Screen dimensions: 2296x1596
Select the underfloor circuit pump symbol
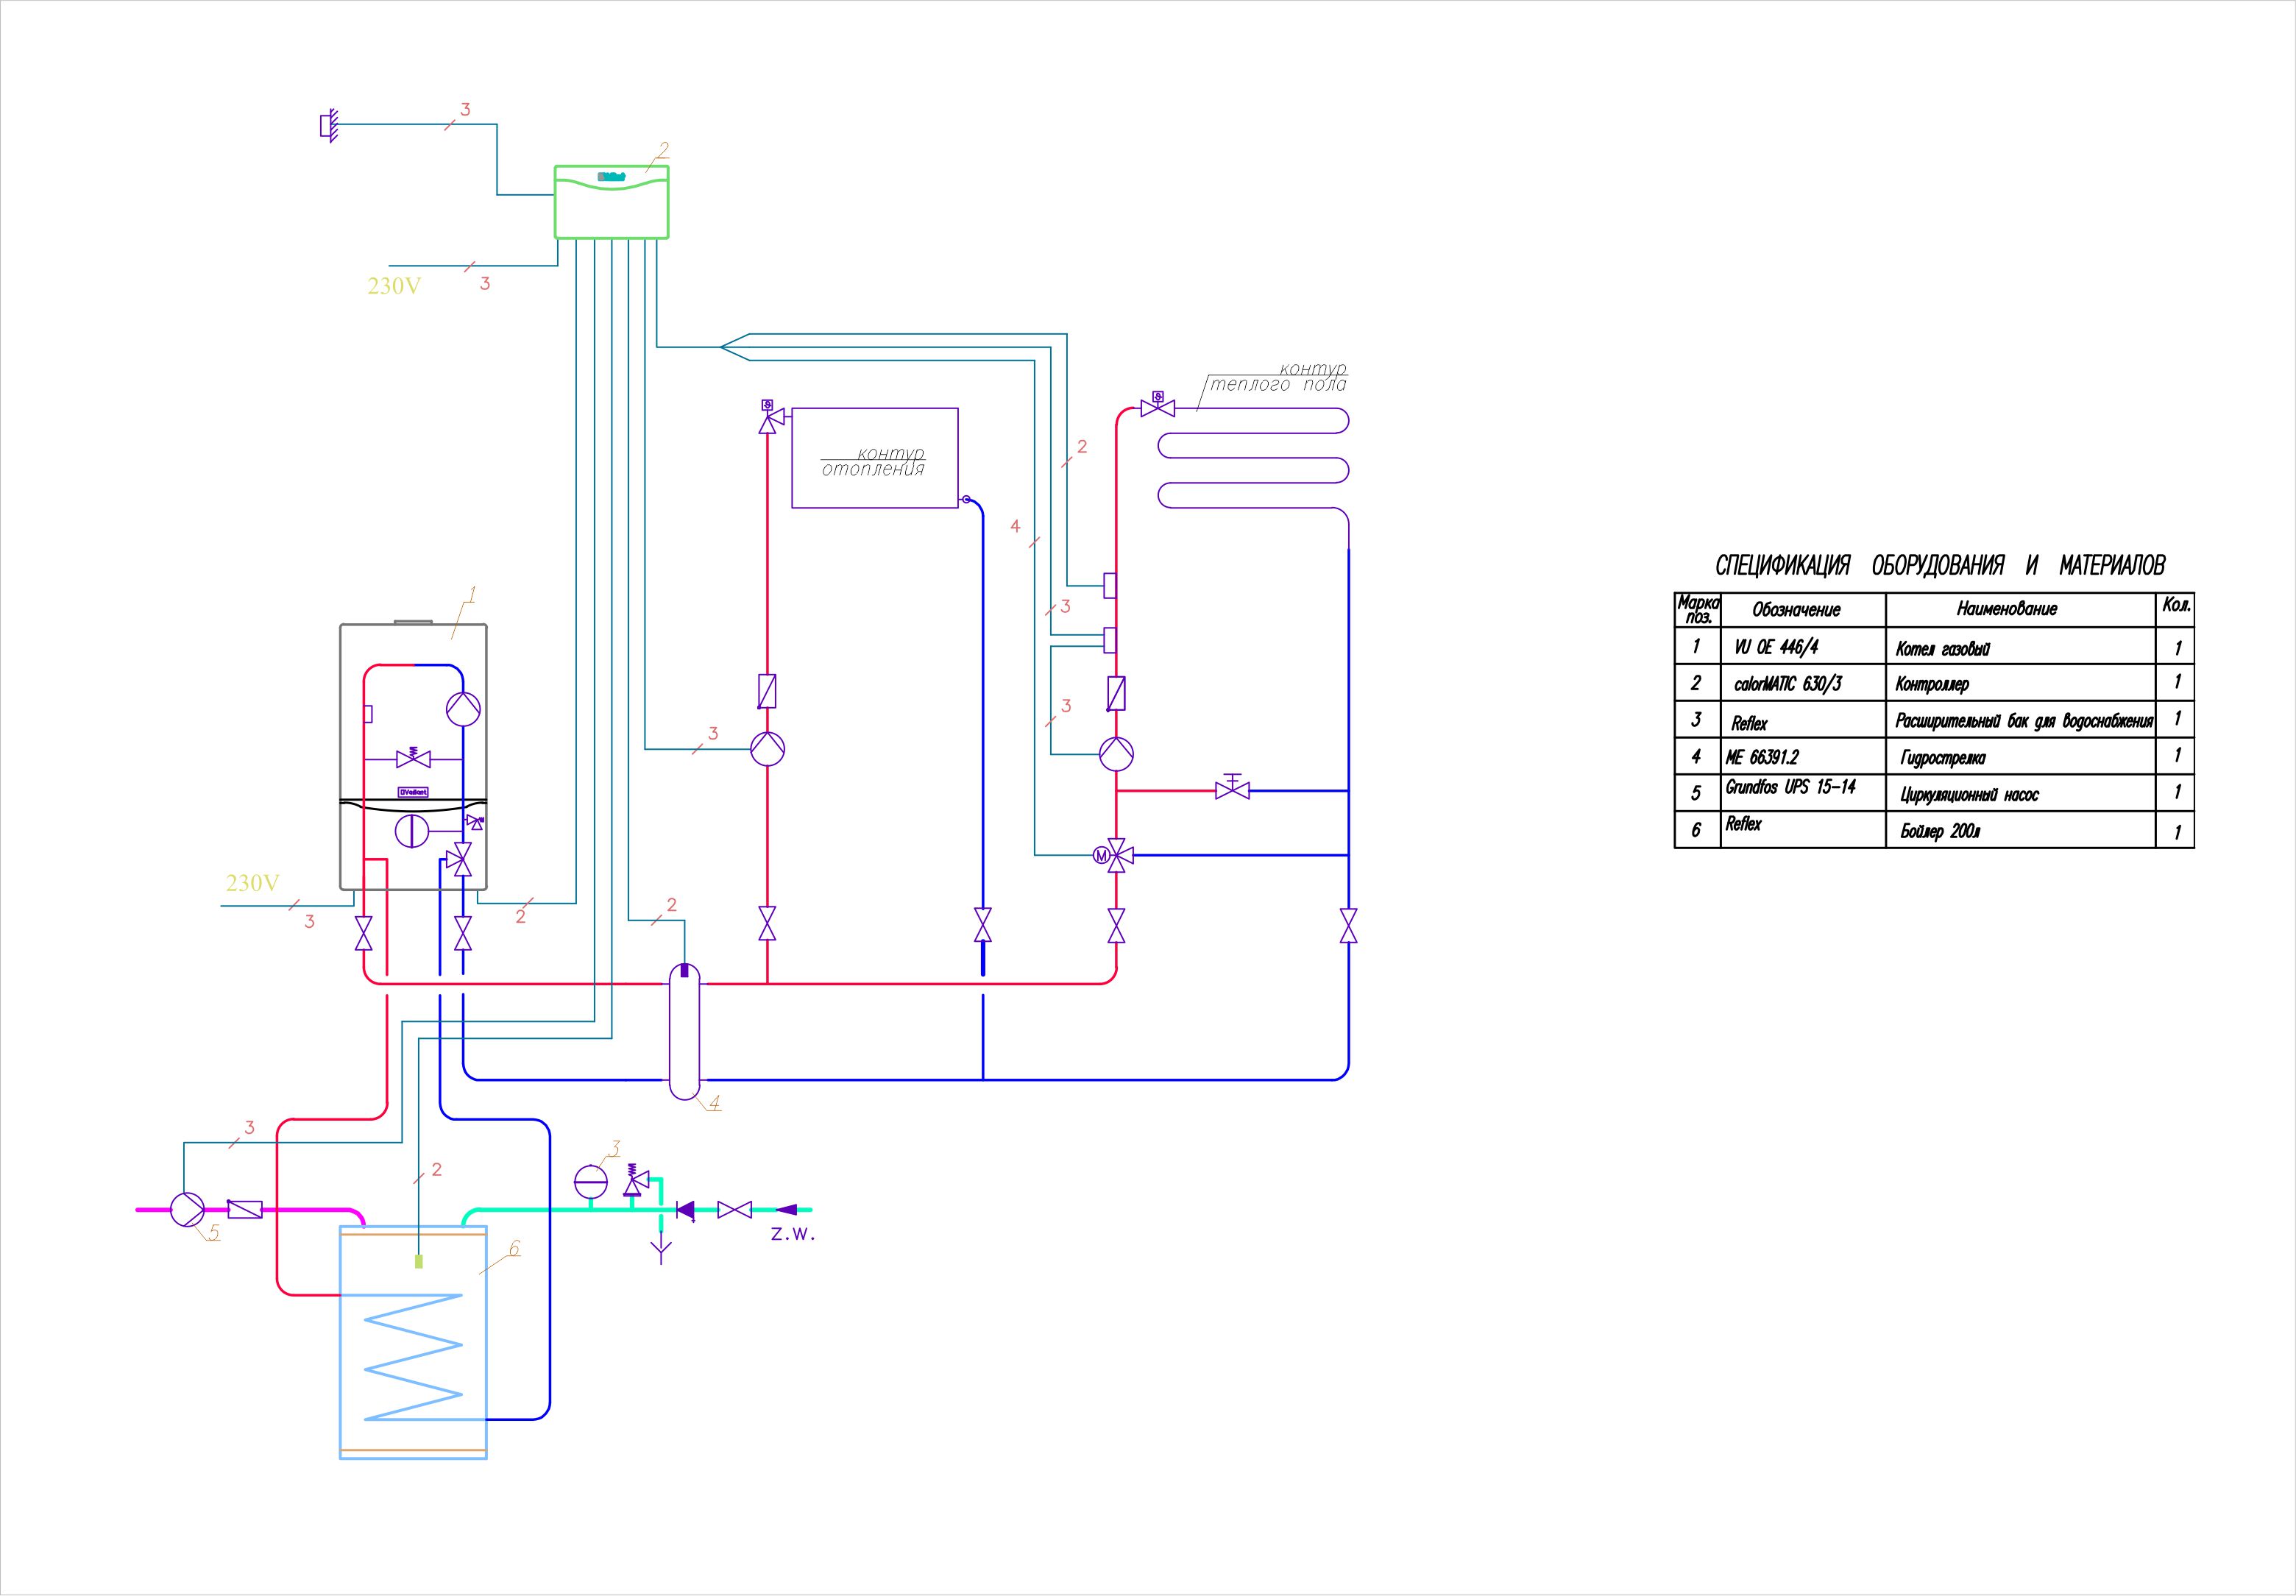pos(1116,754)
